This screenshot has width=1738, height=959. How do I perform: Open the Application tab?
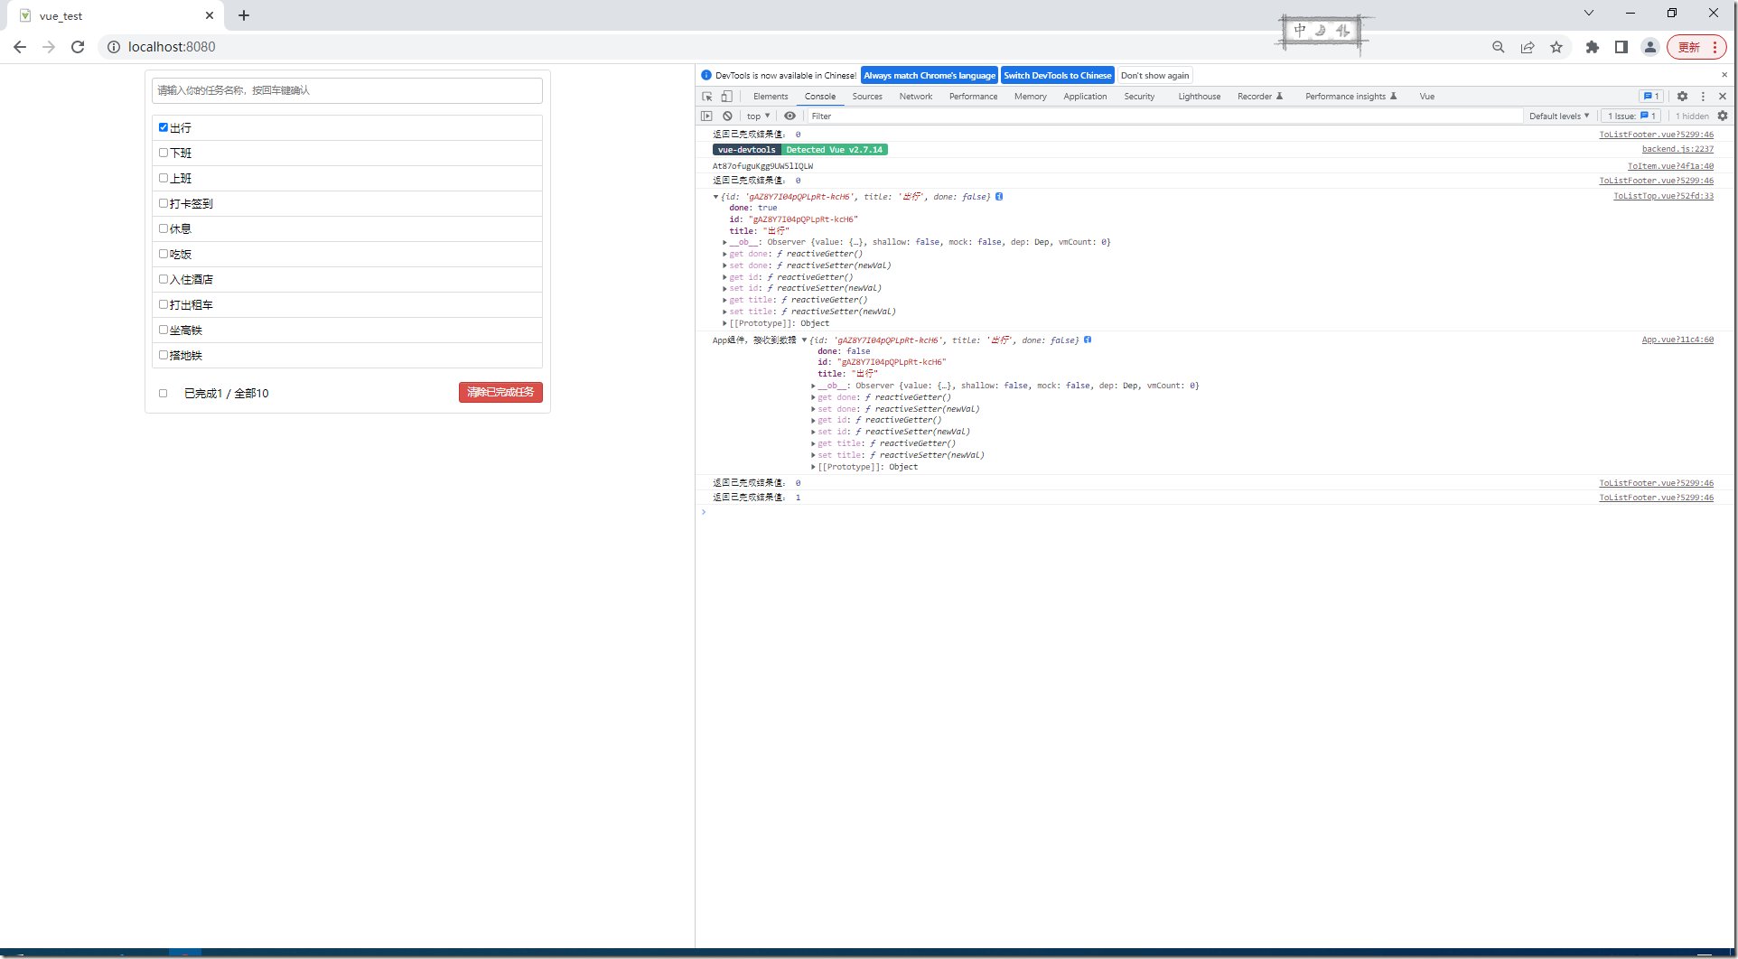1085,97
